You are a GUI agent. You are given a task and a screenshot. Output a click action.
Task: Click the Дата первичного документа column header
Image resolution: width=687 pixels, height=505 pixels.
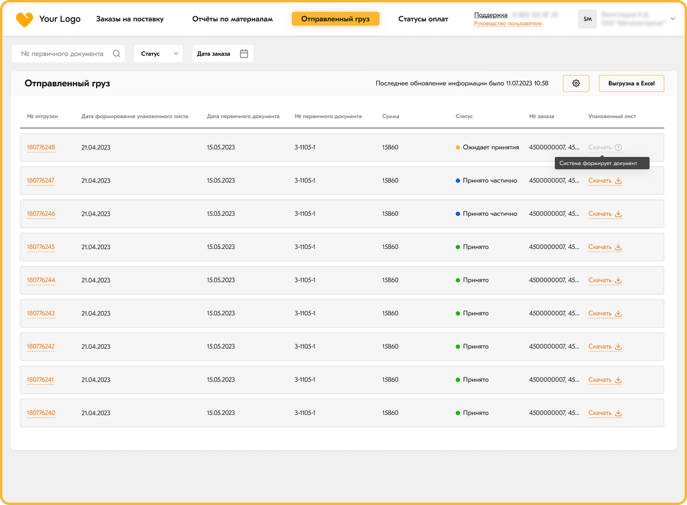[243, 116]
